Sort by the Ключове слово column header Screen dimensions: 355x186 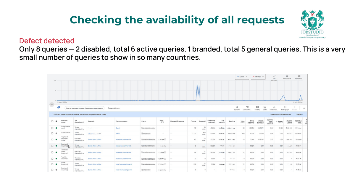[x=64, y=121]
